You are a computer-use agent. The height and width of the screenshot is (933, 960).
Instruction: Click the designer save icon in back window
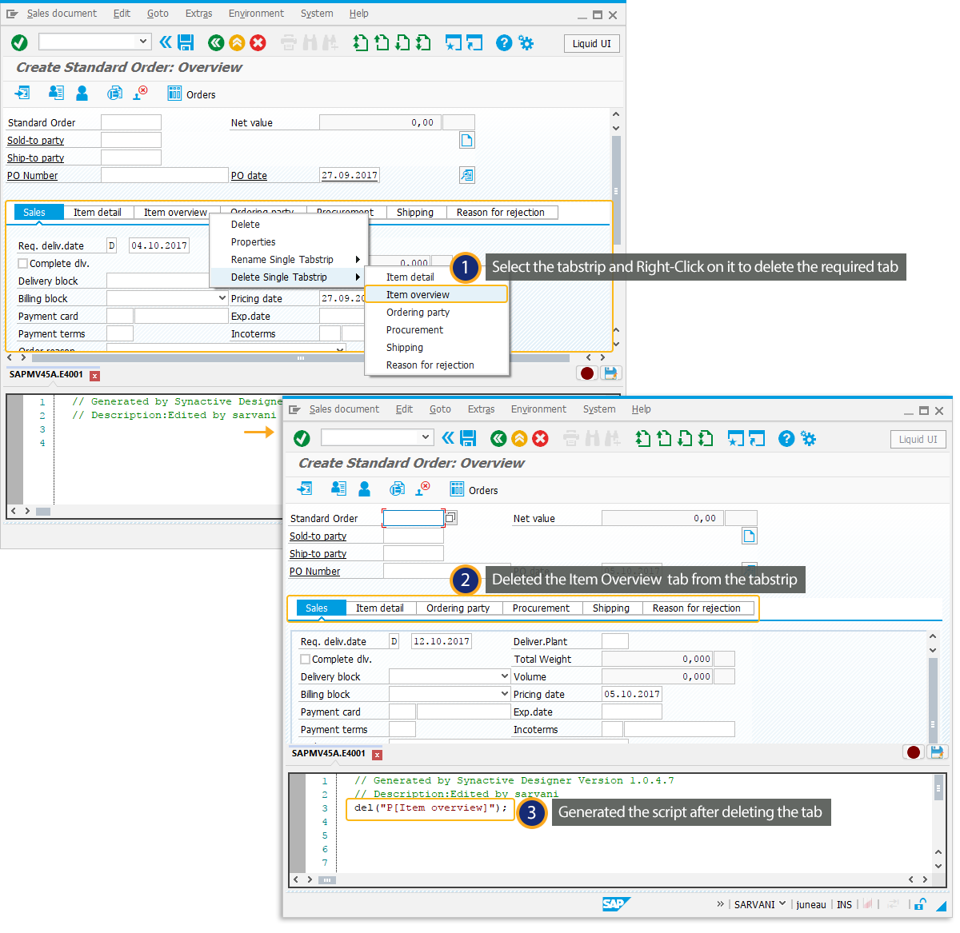click(610, 373)
